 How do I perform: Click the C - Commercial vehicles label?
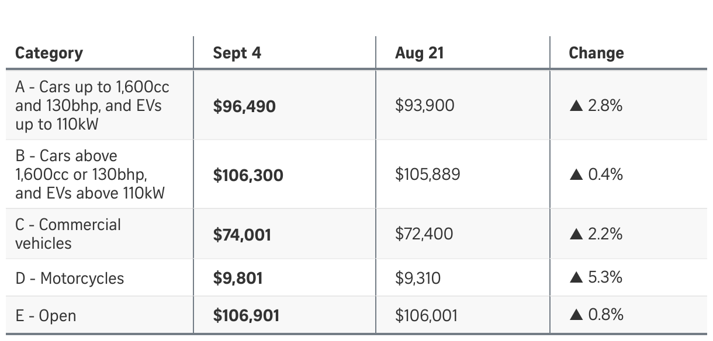[x=68, y=234]
